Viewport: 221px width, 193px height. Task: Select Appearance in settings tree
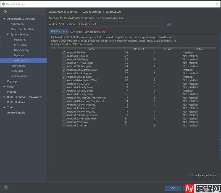point(18,24)
